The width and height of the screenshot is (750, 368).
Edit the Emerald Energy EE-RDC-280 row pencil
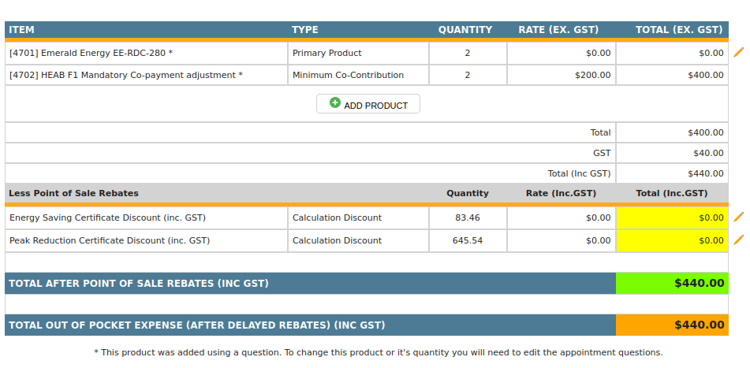[x=739, y=52]
